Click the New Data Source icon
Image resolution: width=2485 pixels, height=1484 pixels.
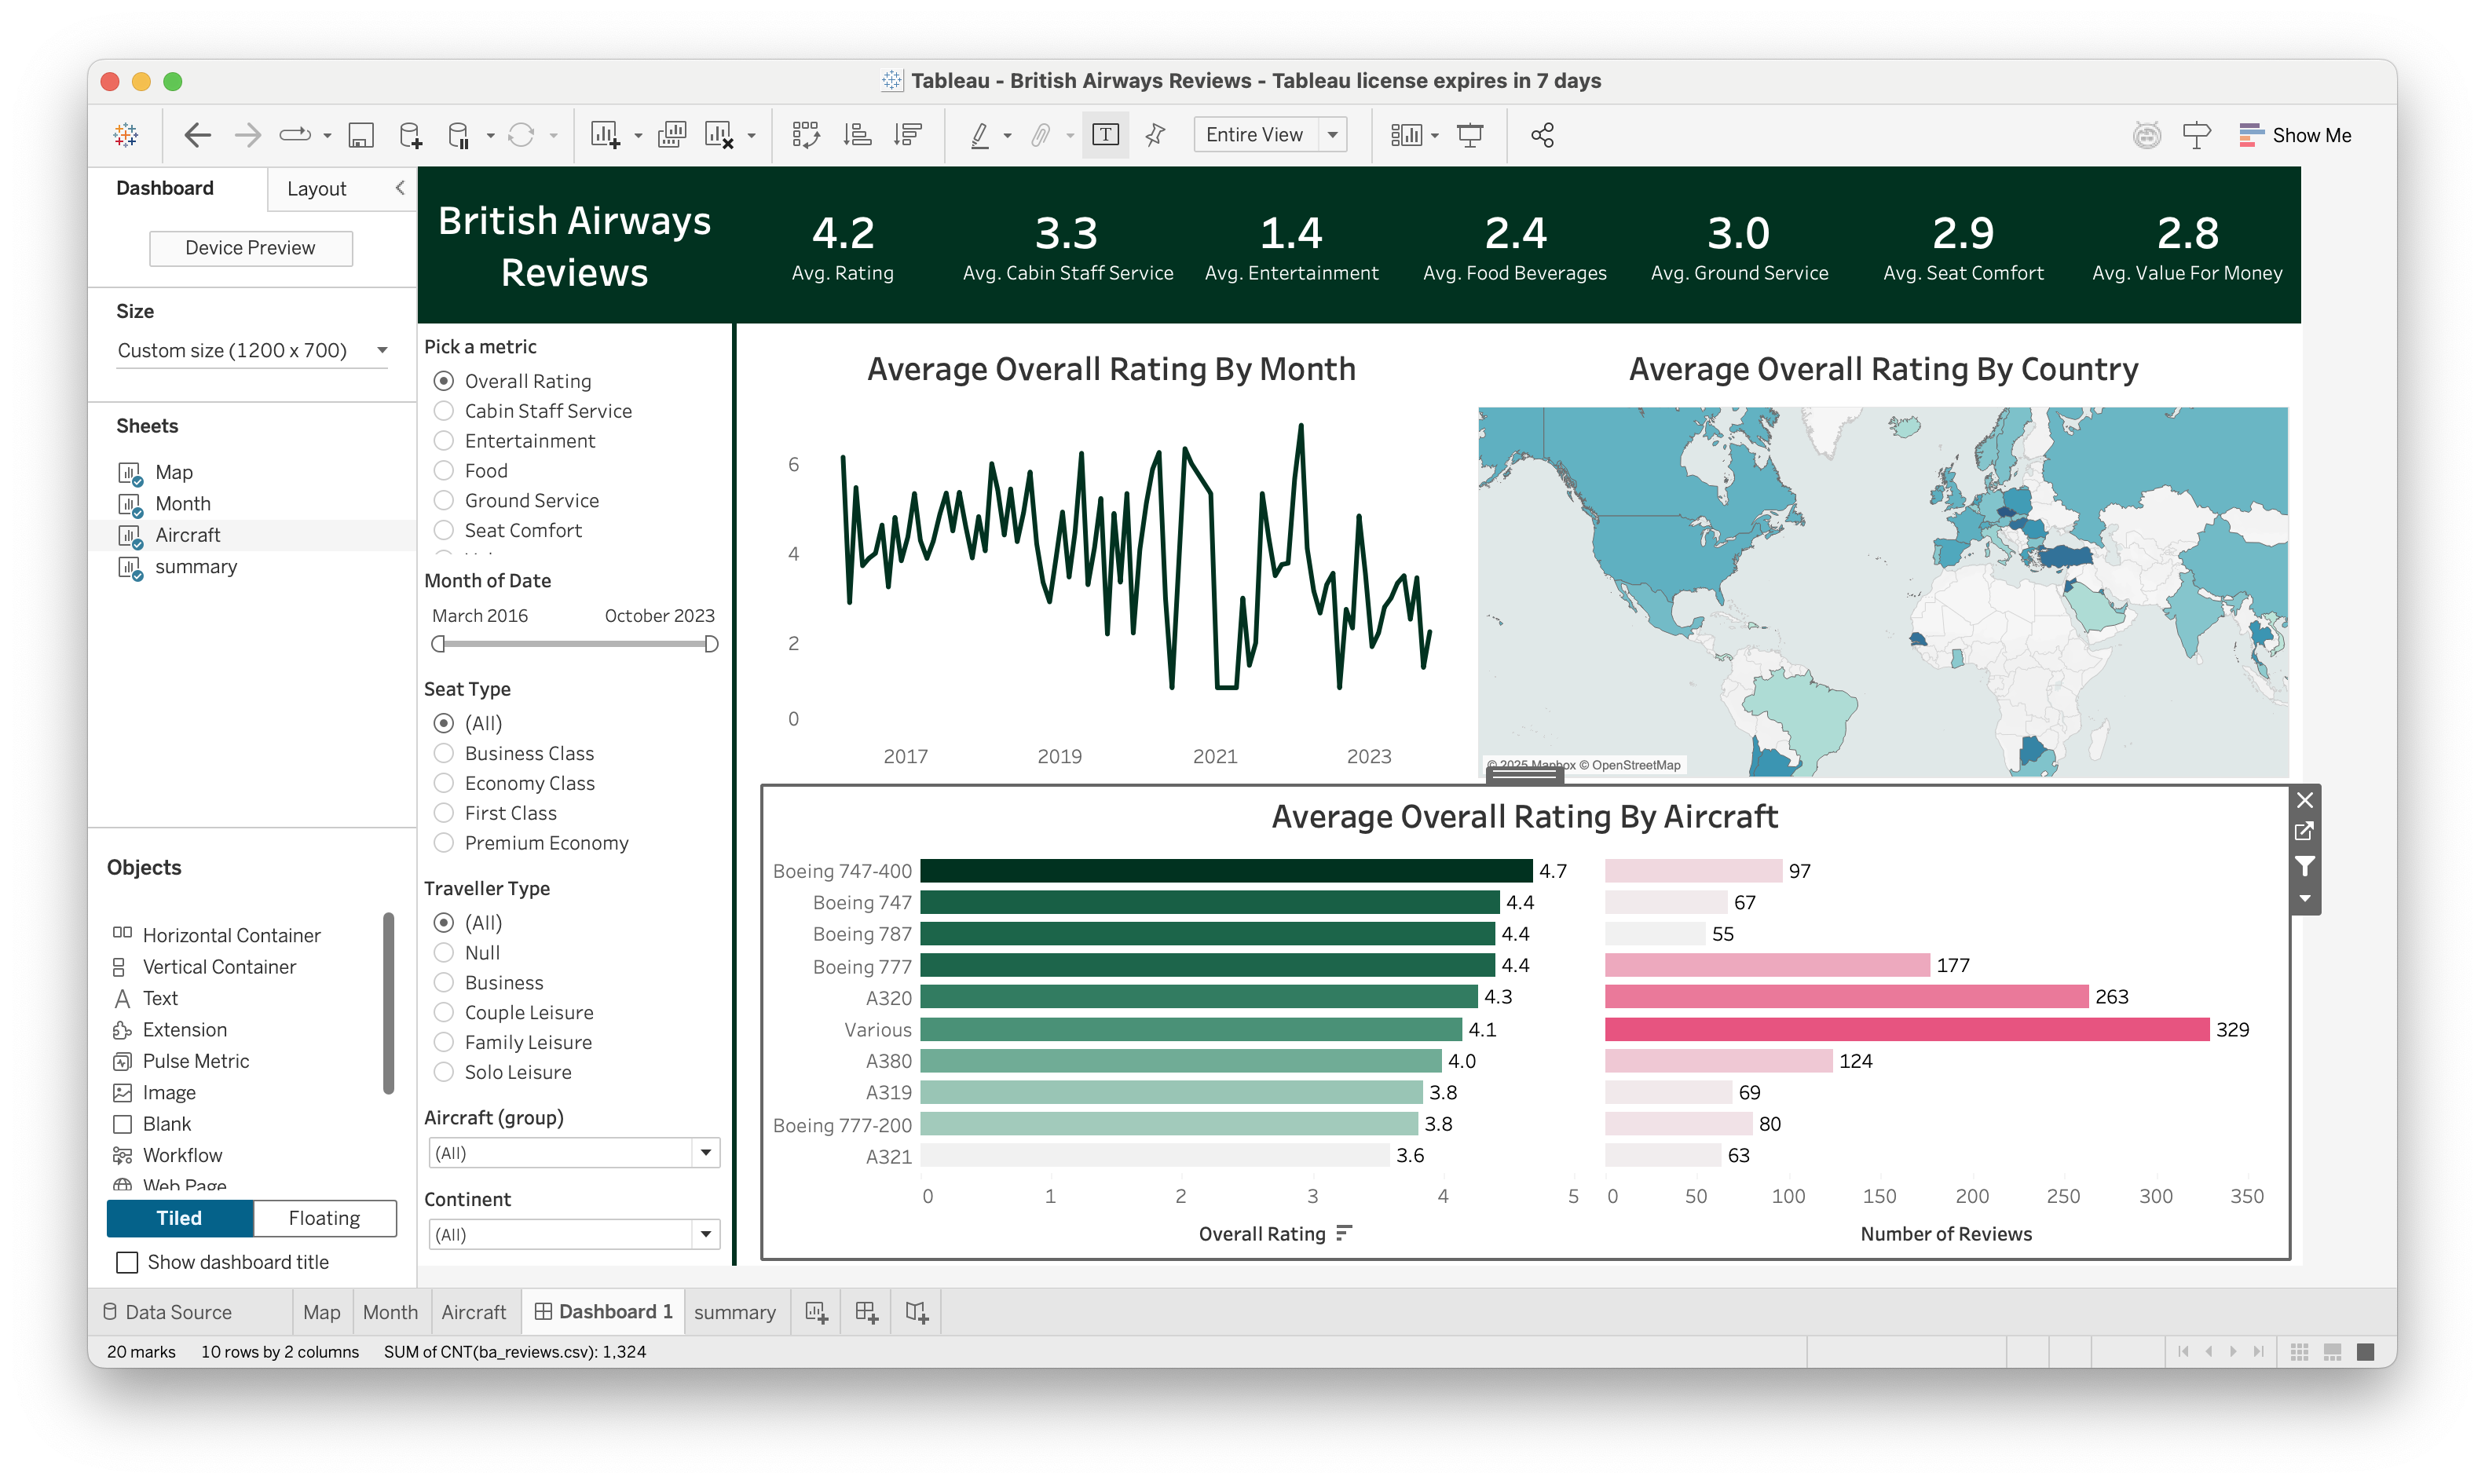(410, 134)
